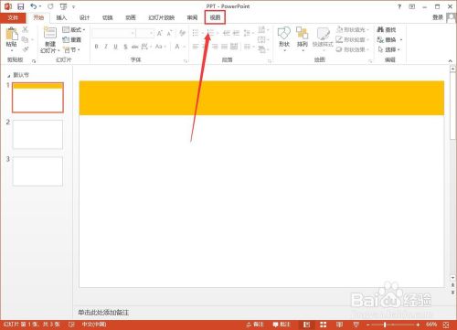The width and height of the screenshot is (457, 330).
Task: Open the Shape Fill dropdown (形状填充)
Action: pos(353,29)
